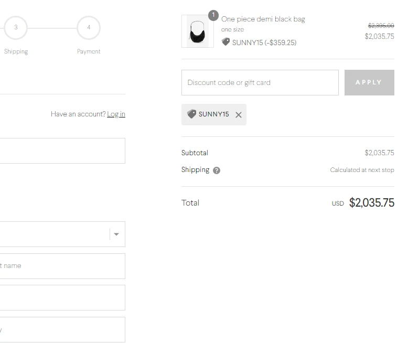Focus the Discount code or gift card field
This screenshot has height=343, width=408.
click(260, 82)
